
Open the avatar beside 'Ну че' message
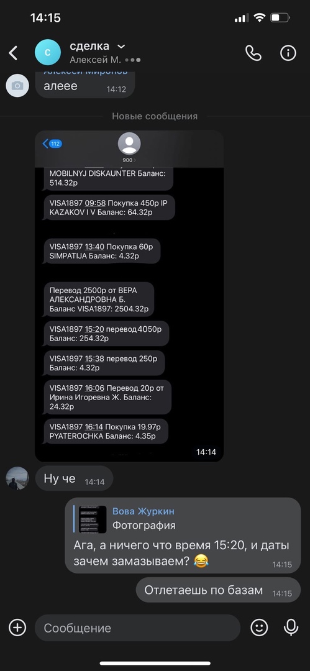tap(17, 478)
